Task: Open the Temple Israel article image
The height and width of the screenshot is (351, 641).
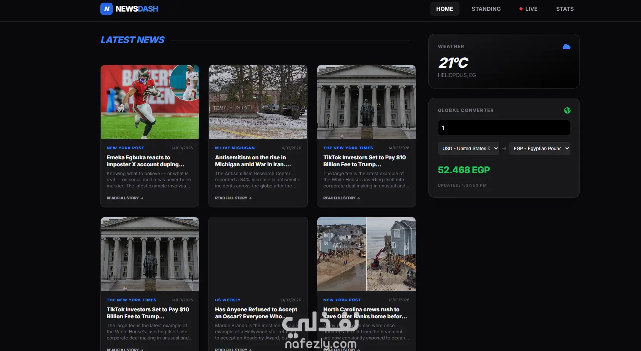Action: pos(258,102)
